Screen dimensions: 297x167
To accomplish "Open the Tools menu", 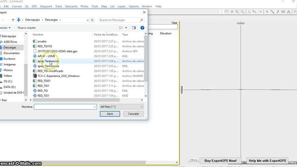I will pyautogui.click(x=95, y=6).
